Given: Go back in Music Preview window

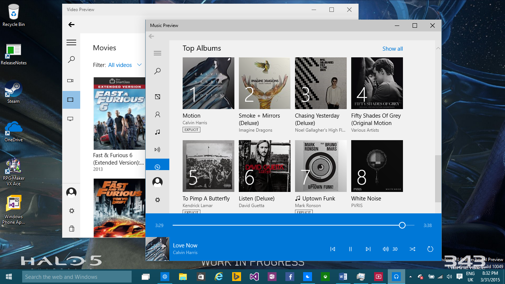Looking at the screenshot, I should click(151, 36).
